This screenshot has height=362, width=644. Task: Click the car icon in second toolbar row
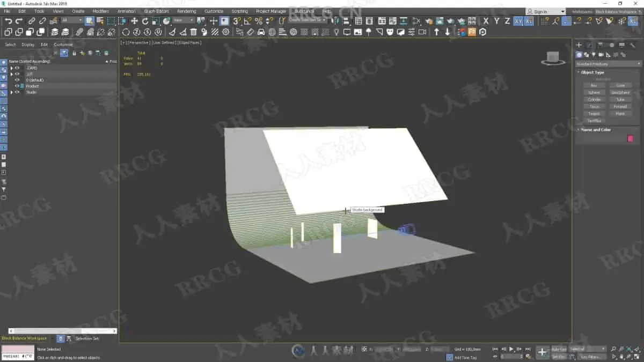(261, 32)
